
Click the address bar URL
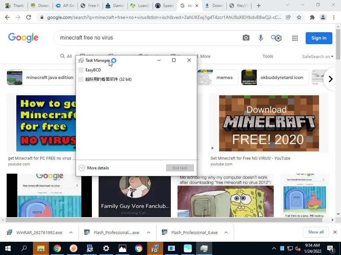point(164,17)
